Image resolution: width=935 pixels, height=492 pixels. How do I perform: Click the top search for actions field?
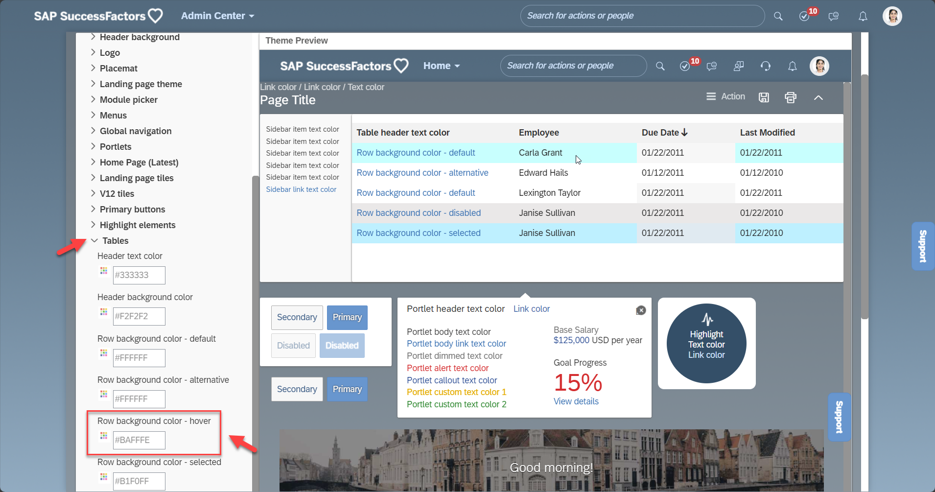[x=642, y=16]
